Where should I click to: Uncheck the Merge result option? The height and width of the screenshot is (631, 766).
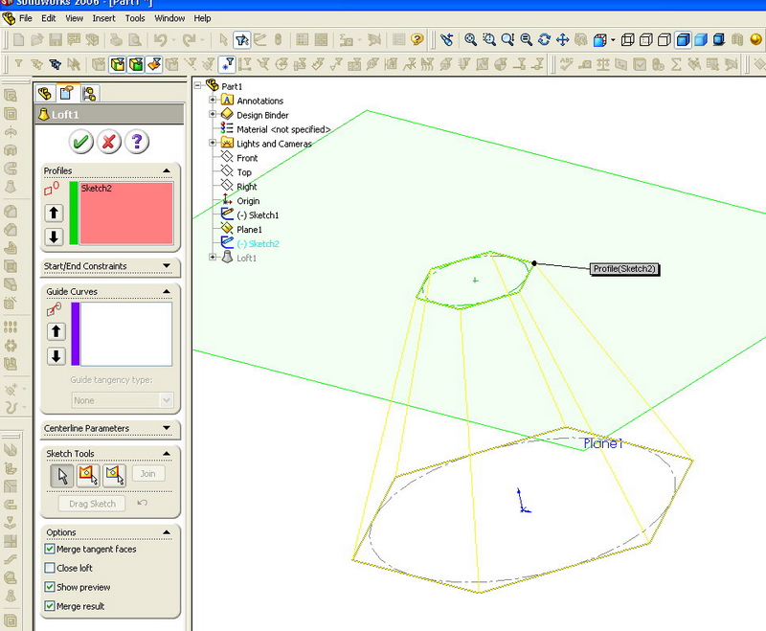(50, 606)
